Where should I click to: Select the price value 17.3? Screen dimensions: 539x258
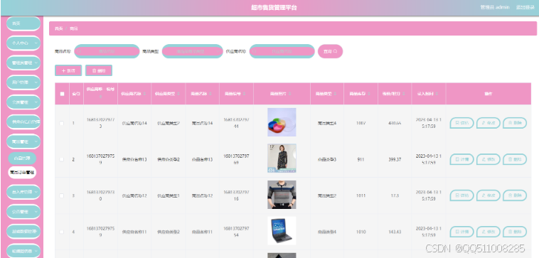coord(395,195)
